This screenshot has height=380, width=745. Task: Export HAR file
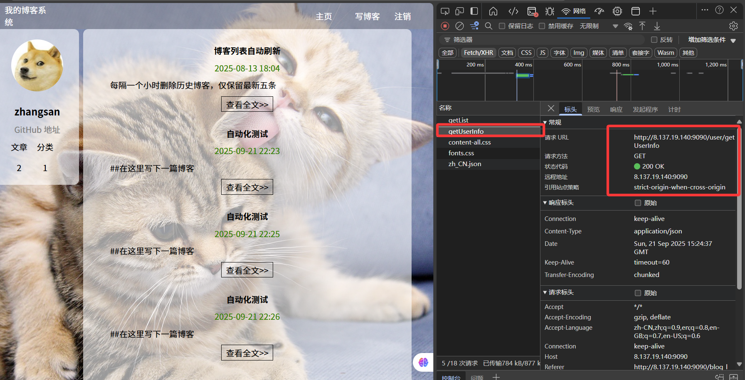pos(657,26)
